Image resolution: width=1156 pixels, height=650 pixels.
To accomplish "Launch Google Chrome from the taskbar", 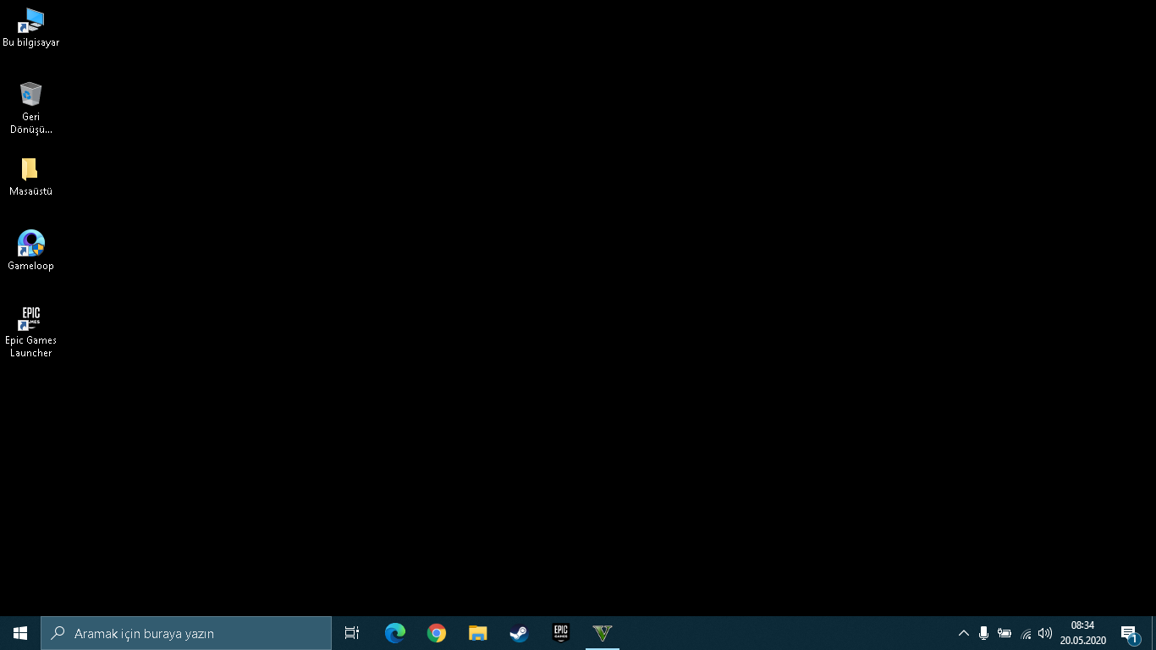I will 437,633.
